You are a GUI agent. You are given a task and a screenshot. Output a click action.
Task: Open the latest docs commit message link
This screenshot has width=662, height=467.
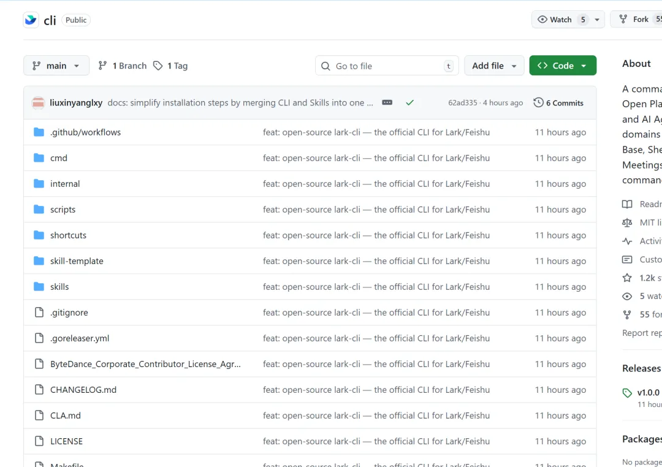[240, 102]
